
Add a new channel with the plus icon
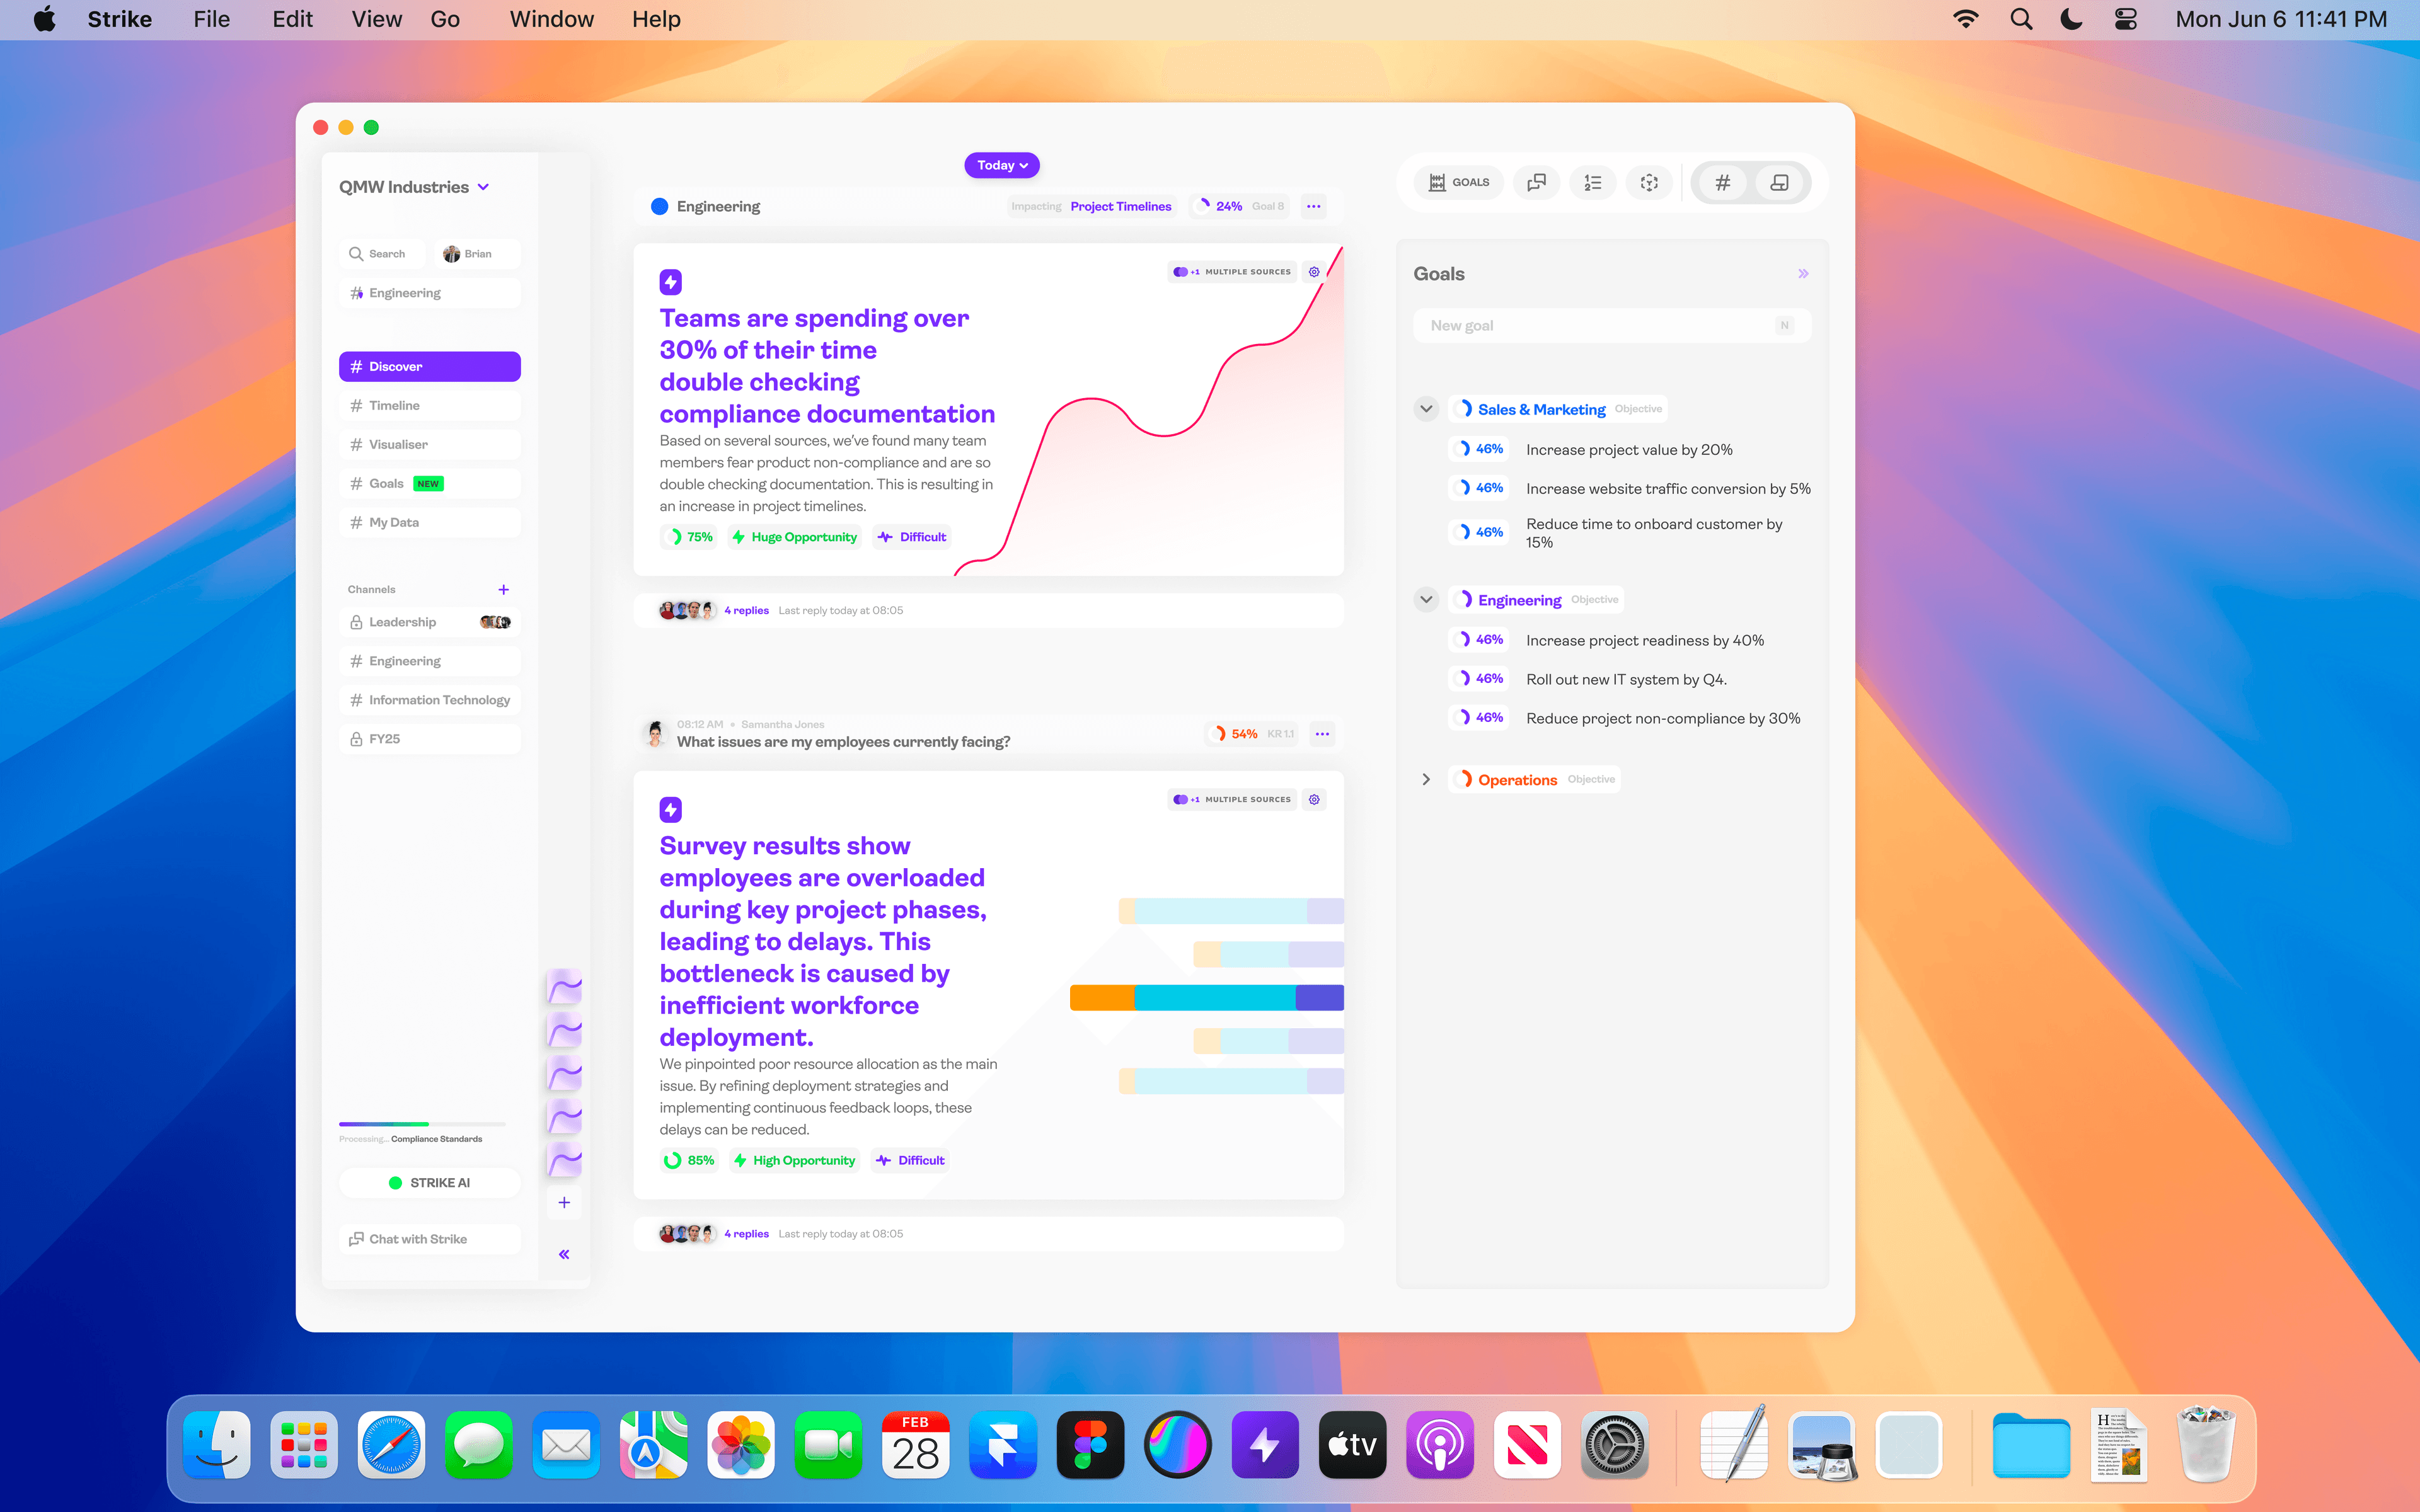(504, 589)
